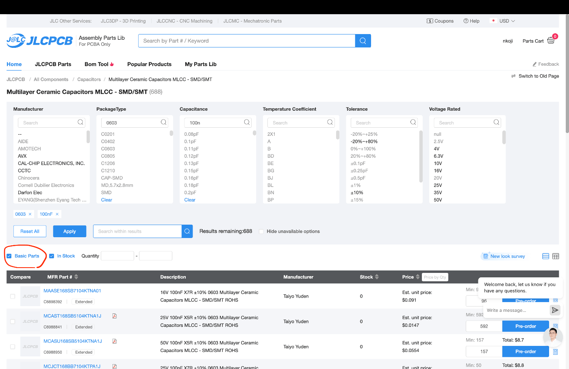The height and width of the screenshot is (369, 569).
Task: Pre-order the part with quantity 157
Action: (x=526, y=352)
